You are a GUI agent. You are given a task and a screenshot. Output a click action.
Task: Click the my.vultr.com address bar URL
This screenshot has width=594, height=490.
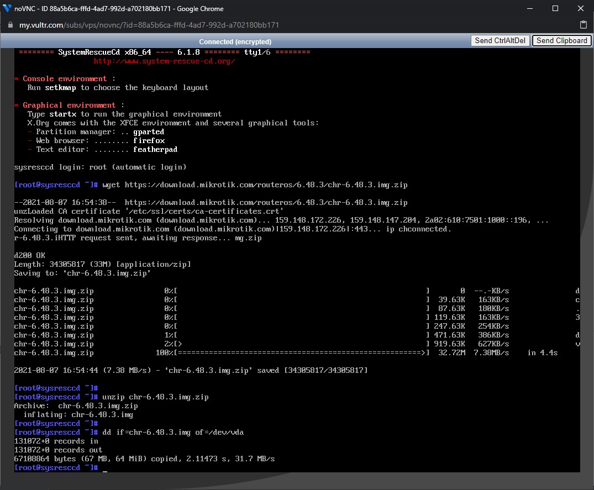pyautogui.click(x=149, y=25)
